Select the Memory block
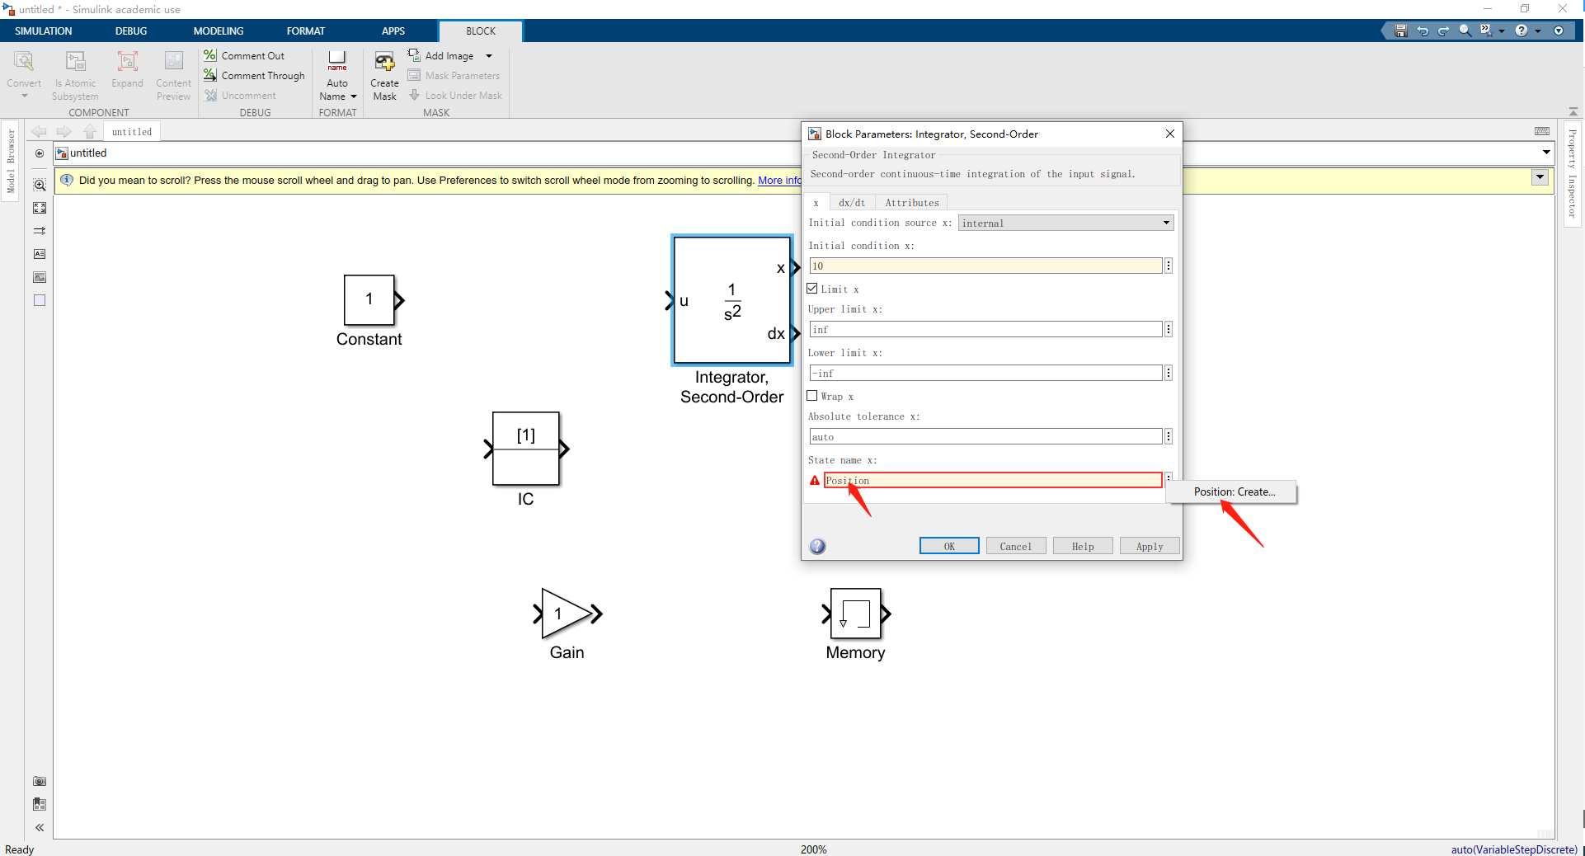The image size is (1585, 856). click(855, 614)
